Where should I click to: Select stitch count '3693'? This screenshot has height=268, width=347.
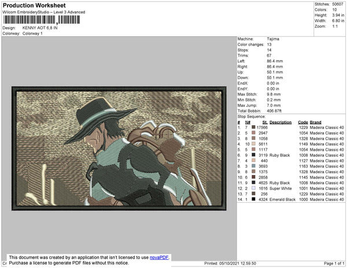(263, 166)
